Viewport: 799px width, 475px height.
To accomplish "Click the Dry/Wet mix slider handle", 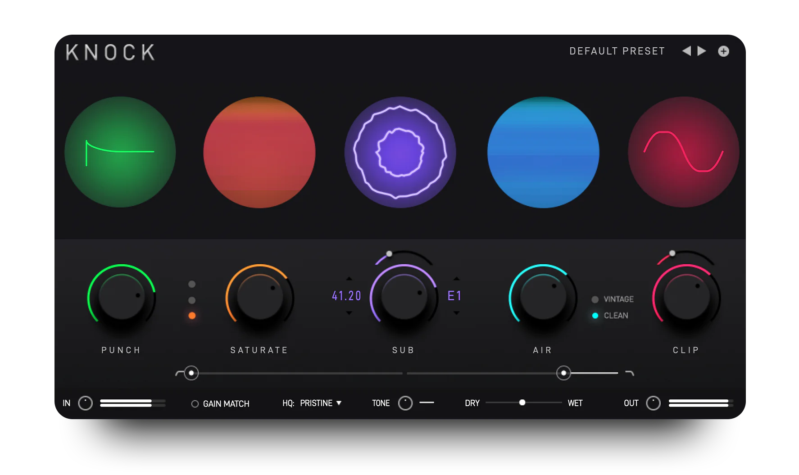I will pos(522,403).
